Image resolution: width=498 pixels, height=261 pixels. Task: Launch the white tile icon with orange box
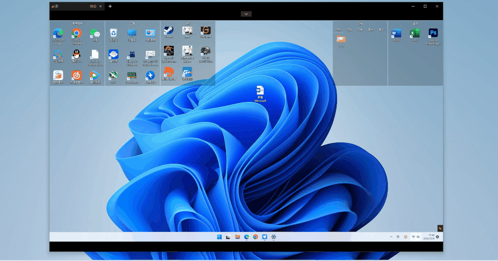58,75
